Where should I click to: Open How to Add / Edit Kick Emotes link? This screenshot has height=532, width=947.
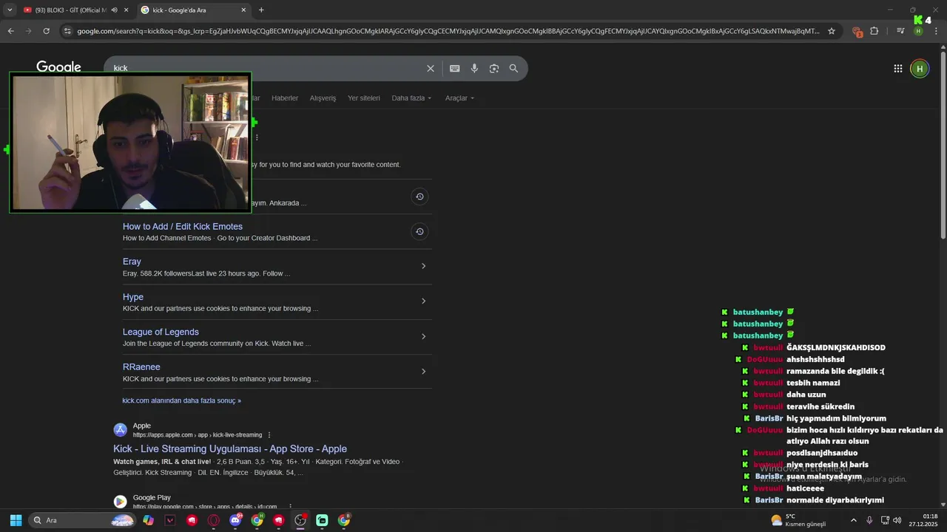coord(183,227)
